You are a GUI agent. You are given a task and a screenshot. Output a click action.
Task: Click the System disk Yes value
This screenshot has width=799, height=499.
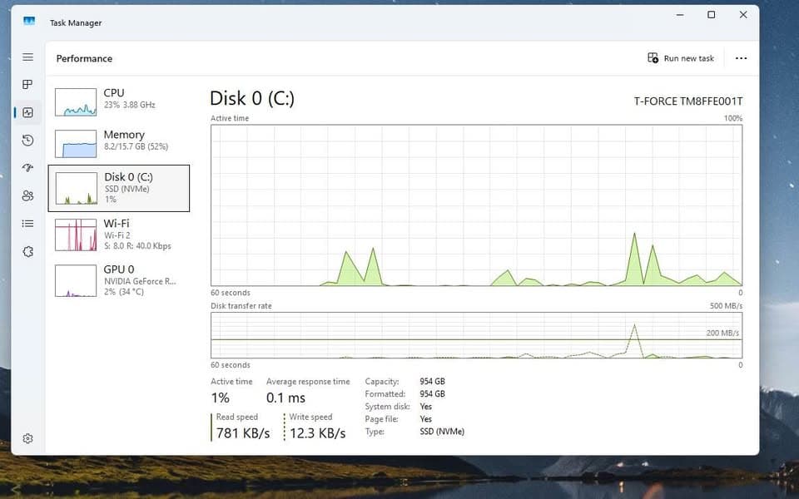click(x=425, y=407)
